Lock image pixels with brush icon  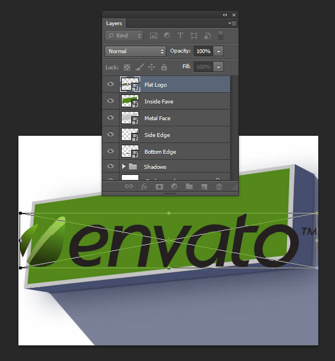tap(140, 67)
